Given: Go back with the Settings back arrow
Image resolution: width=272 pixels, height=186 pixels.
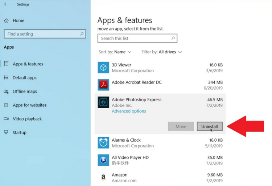Looking at the screenshot, I should coord(6,4).
